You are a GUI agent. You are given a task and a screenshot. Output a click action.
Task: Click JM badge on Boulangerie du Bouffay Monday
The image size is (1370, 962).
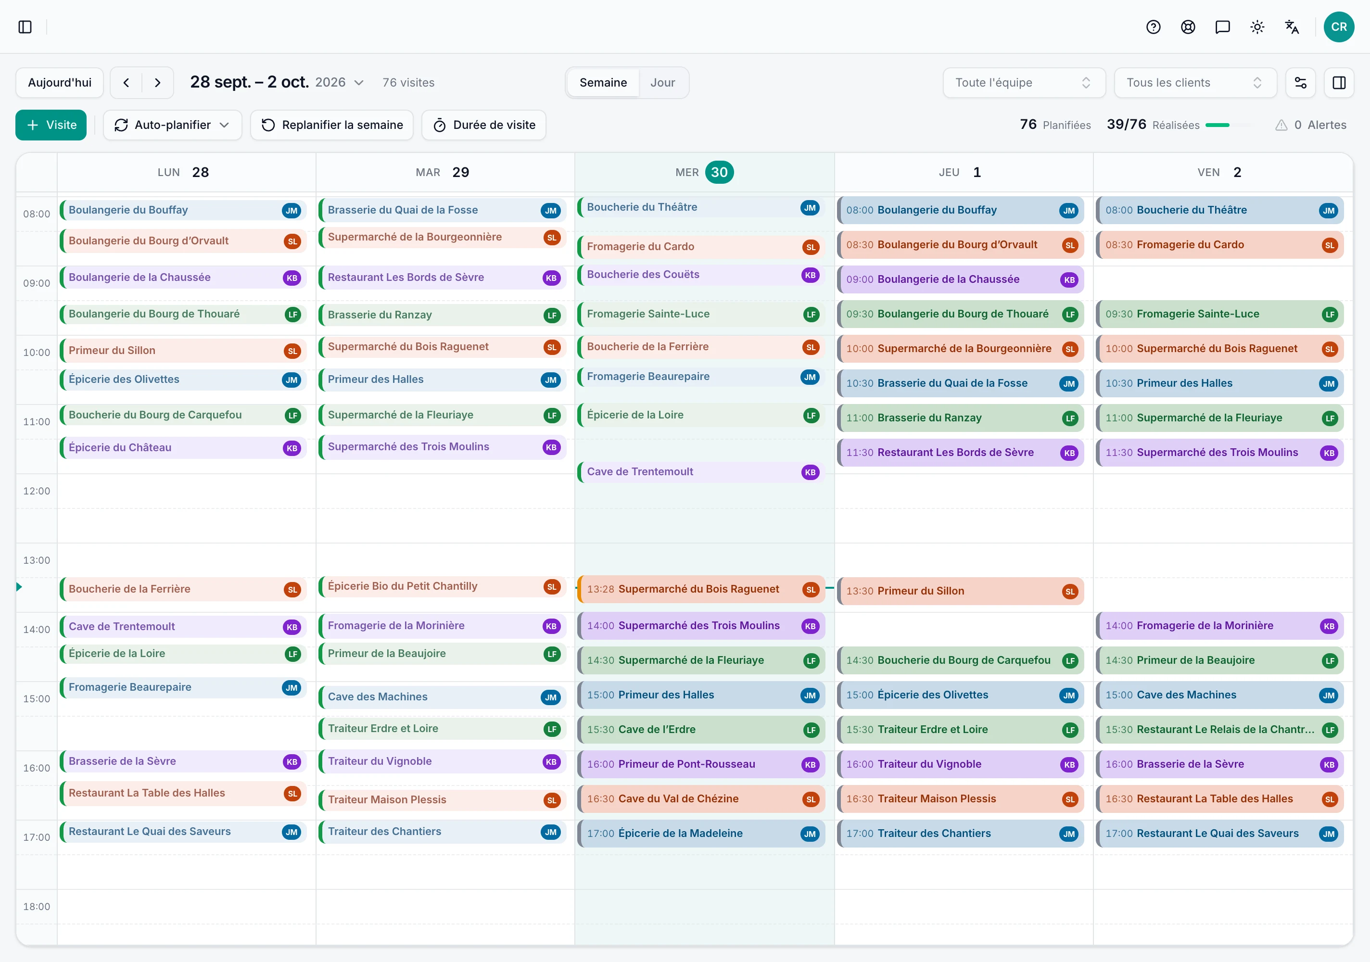coord(291,210)
